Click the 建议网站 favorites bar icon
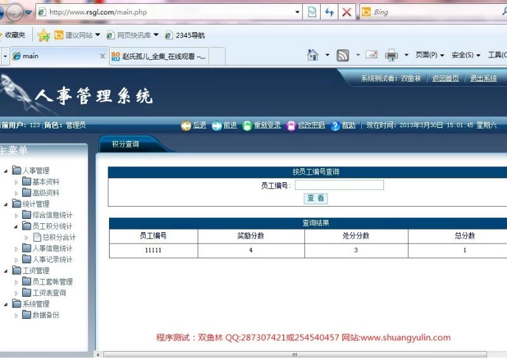The image size is (507, 358). tap(59, 35)
